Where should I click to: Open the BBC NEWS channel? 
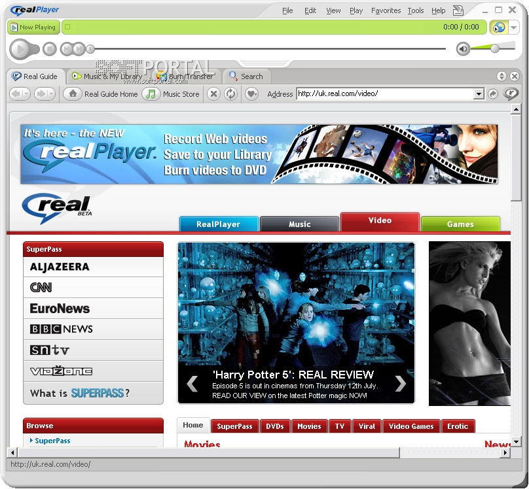coord(93,329)
